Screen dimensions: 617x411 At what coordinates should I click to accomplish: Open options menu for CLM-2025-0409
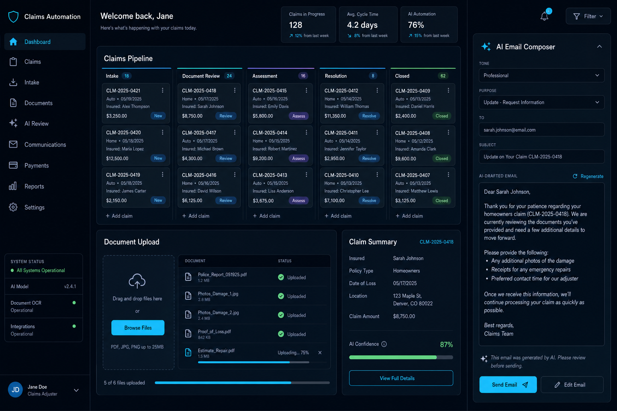pos(448,90)
